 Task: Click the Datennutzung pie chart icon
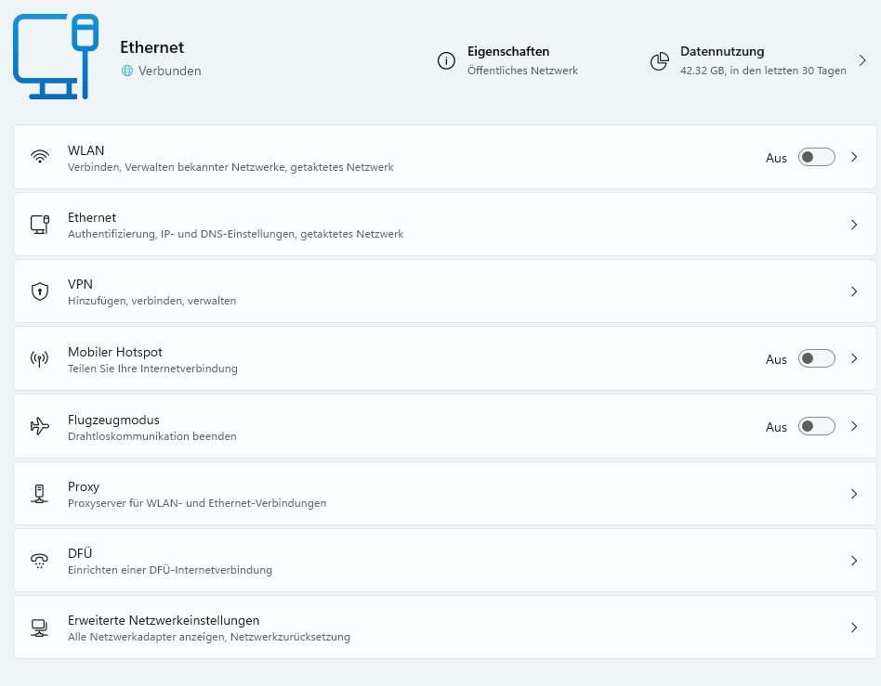pos(660,61)
